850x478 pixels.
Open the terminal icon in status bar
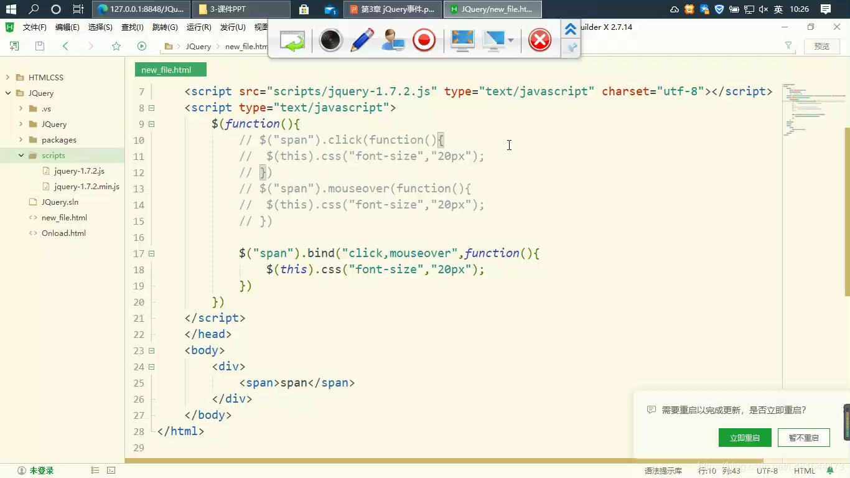111,471
